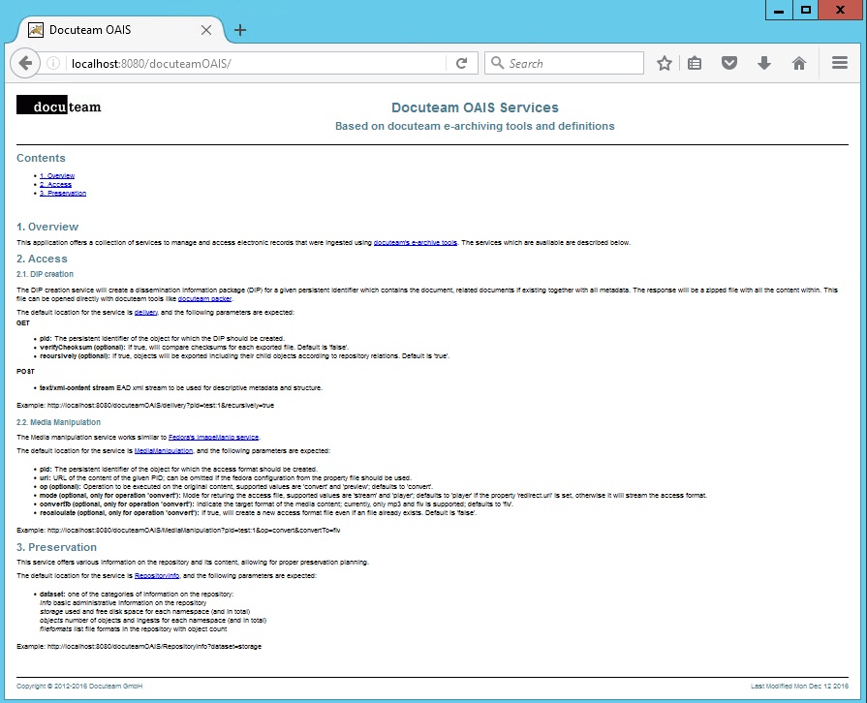Click the '2.2. Media Manipulation' subheading
This screenshot has height=703, width=867.
pyautogui.click(x=59, y=422)
